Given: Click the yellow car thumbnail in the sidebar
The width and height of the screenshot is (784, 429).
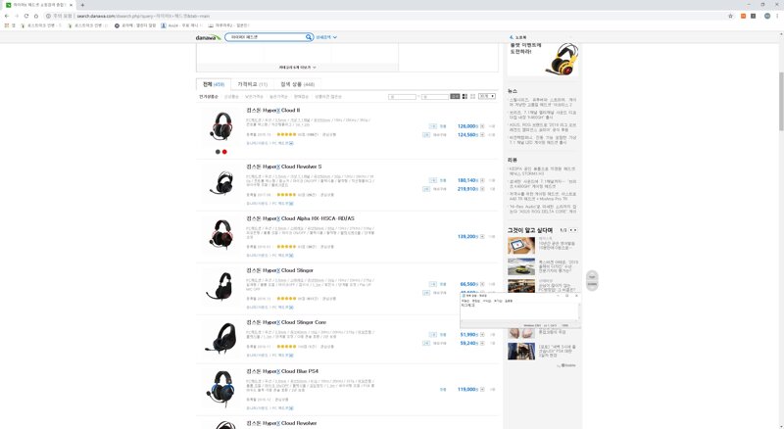Looking at the screenshot, I should click(x=521, y=267).
